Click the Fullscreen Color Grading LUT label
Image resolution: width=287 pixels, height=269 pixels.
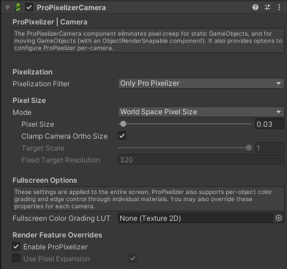click(61, 218)
